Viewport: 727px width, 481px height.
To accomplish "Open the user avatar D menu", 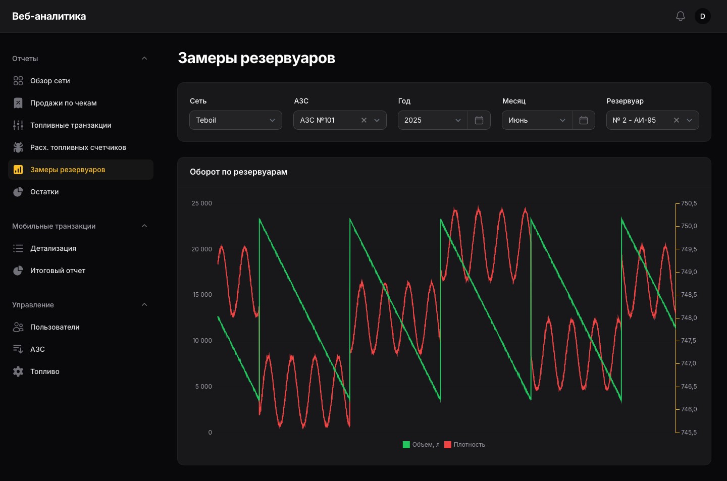I will coord(703,16).
